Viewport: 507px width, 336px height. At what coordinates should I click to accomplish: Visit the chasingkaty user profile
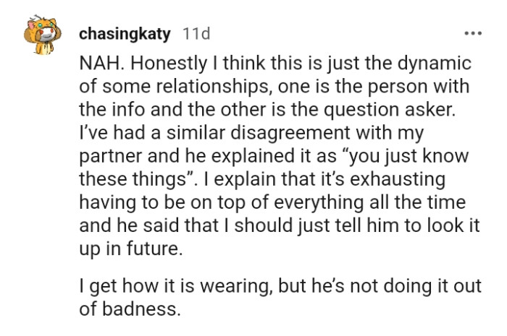126,33
